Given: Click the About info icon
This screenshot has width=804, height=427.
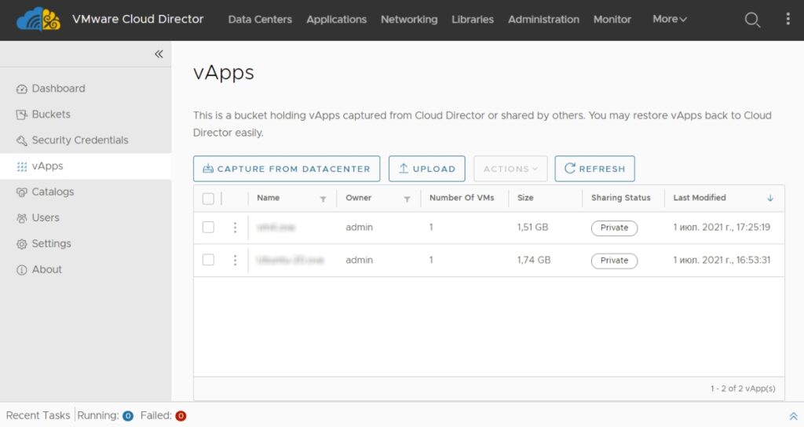Looking at the screenshot, I should click(21, 270).
